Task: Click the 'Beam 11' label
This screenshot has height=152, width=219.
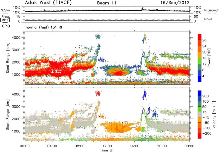Action: (x=106, y=3)
